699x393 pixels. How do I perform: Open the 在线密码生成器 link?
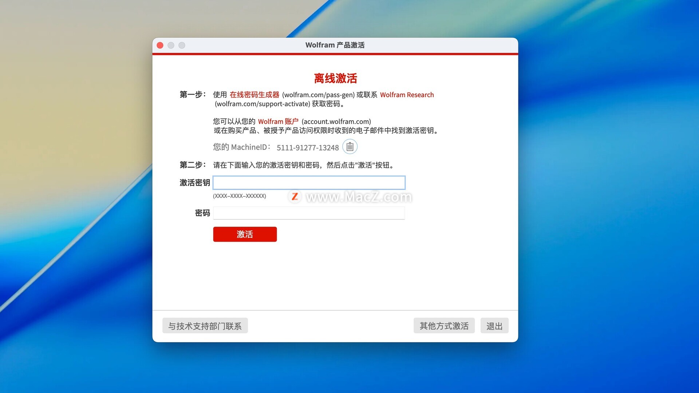click(254, 95)
